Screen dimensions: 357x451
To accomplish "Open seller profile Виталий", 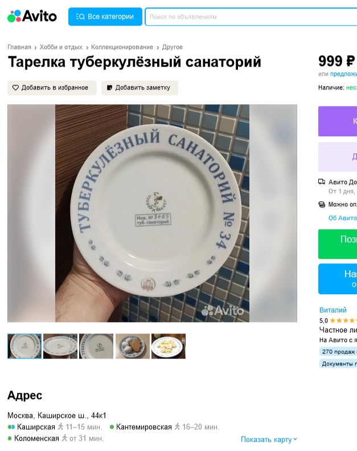I will pos(333,310).
